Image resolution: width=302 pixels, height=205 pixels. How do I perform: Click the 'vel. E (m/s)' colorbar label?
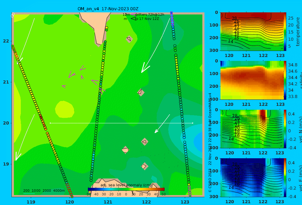300,178
